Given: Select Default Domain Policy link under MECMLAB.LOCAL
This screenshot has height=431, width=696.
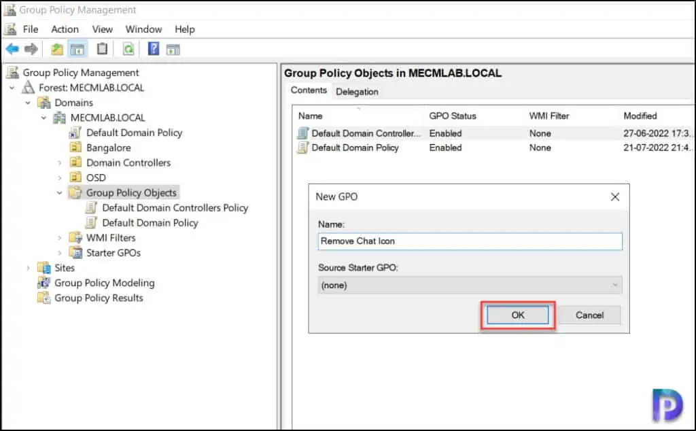Looking at the screenshot, I should tap(134, 133).
